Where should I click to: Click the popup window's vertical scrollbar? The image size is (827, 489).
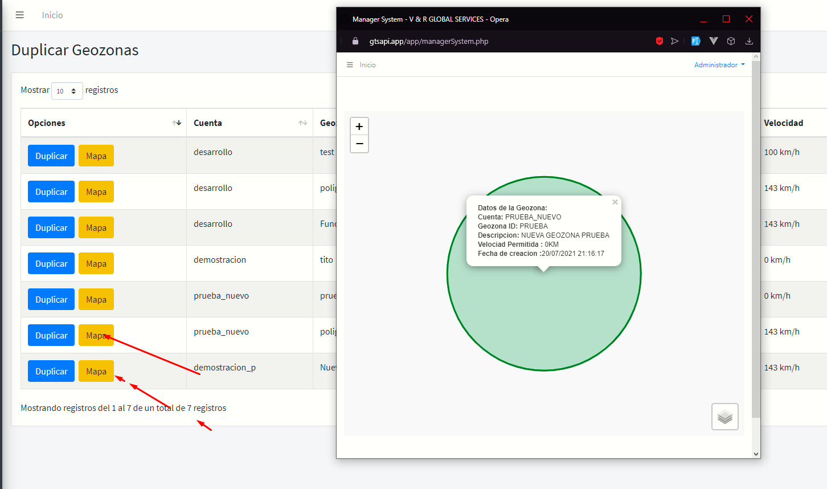pyautogui.click(x=756, y=228)
